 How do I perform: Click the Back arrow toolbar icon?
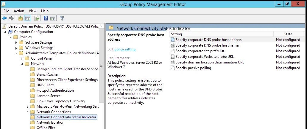(4, 18)
